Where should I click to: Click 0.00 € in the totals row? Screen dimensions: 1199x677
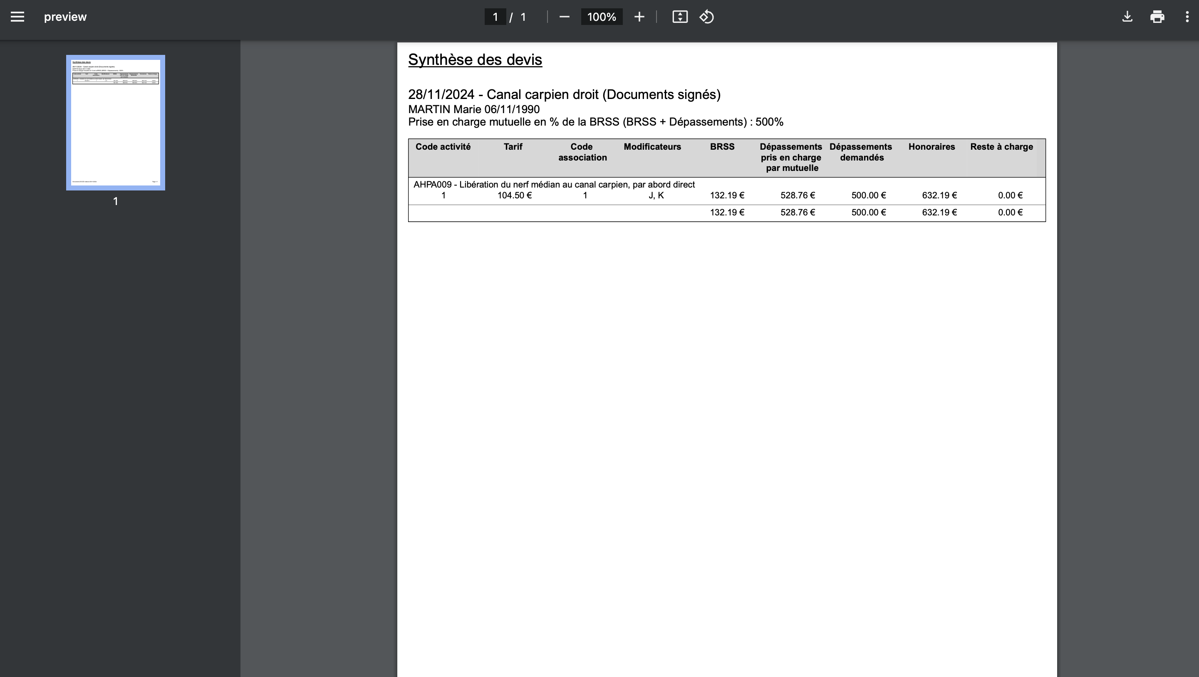pos(1010,212)
